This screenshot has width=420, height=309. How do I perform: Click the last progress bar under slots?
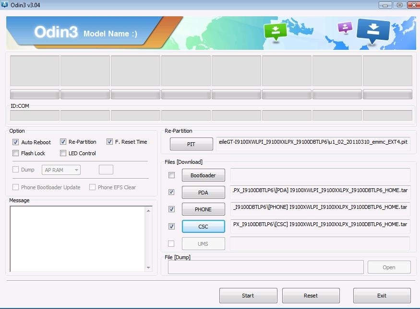pyautogui.click(x=387, y=94)
